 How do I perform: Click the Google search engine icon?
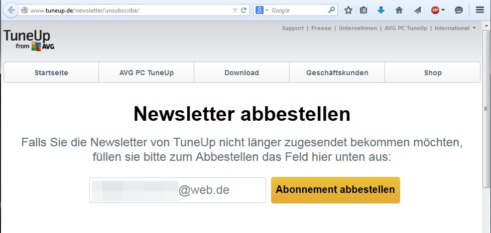pos(259,11)
